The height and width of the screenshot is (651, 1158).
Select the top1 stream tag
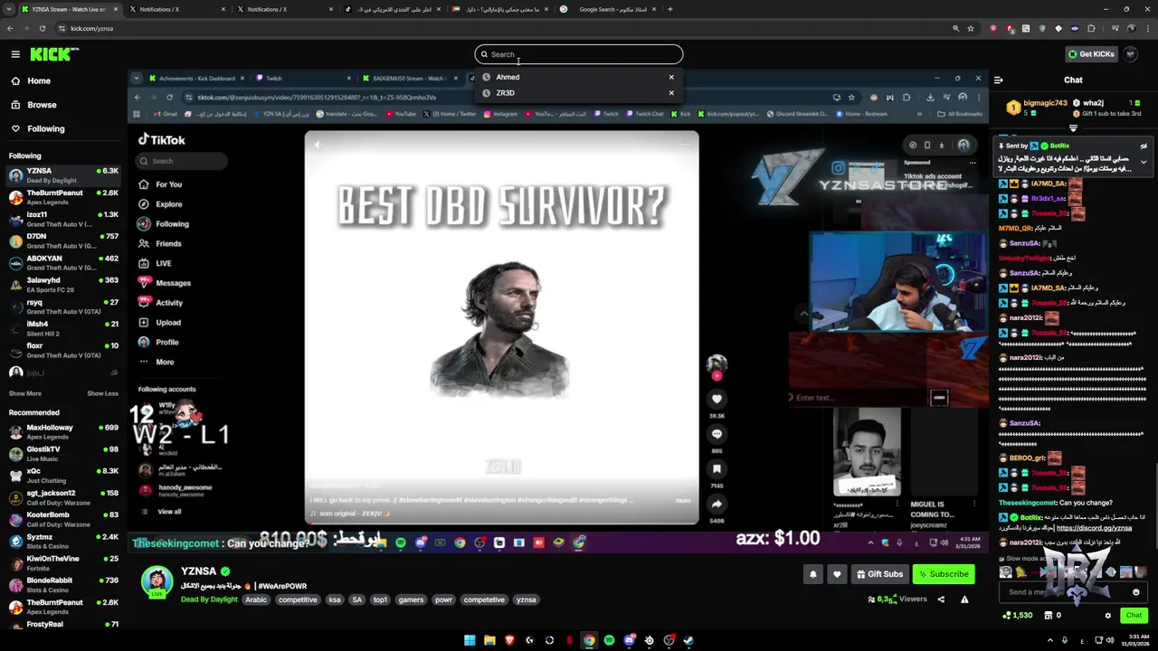tap(380, 599)
